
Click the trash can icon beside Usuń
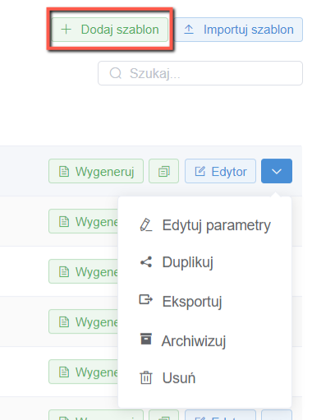pos(146,378)
